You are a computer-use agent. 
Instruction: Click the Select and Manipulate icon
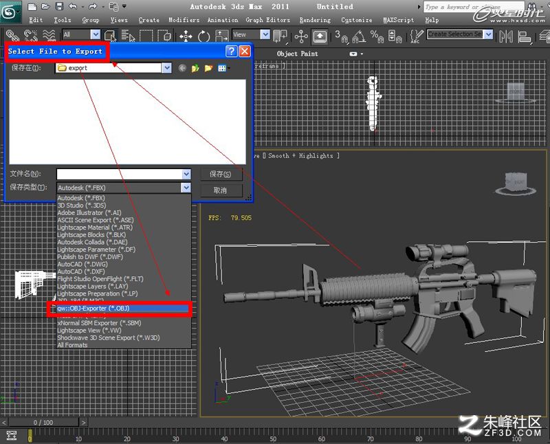click(301, 36)
